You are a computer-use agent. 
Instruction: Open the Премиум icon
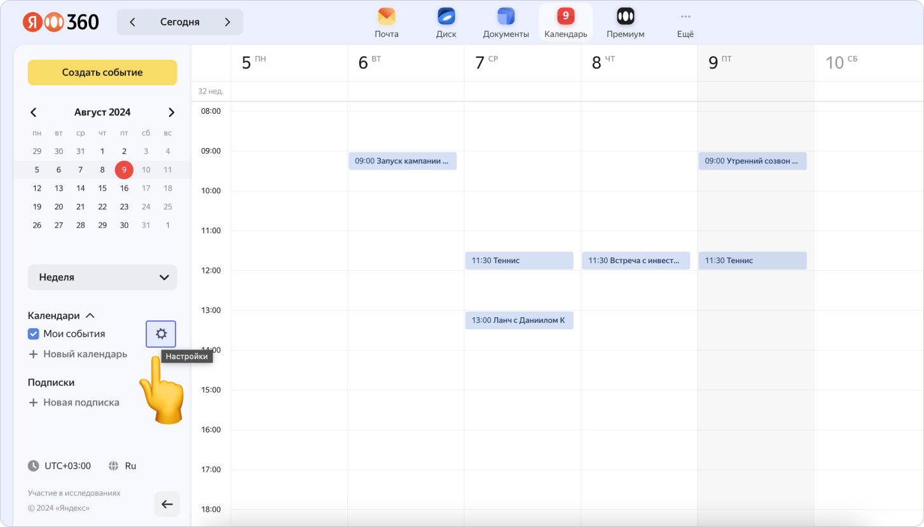click(x=625, y=17)
